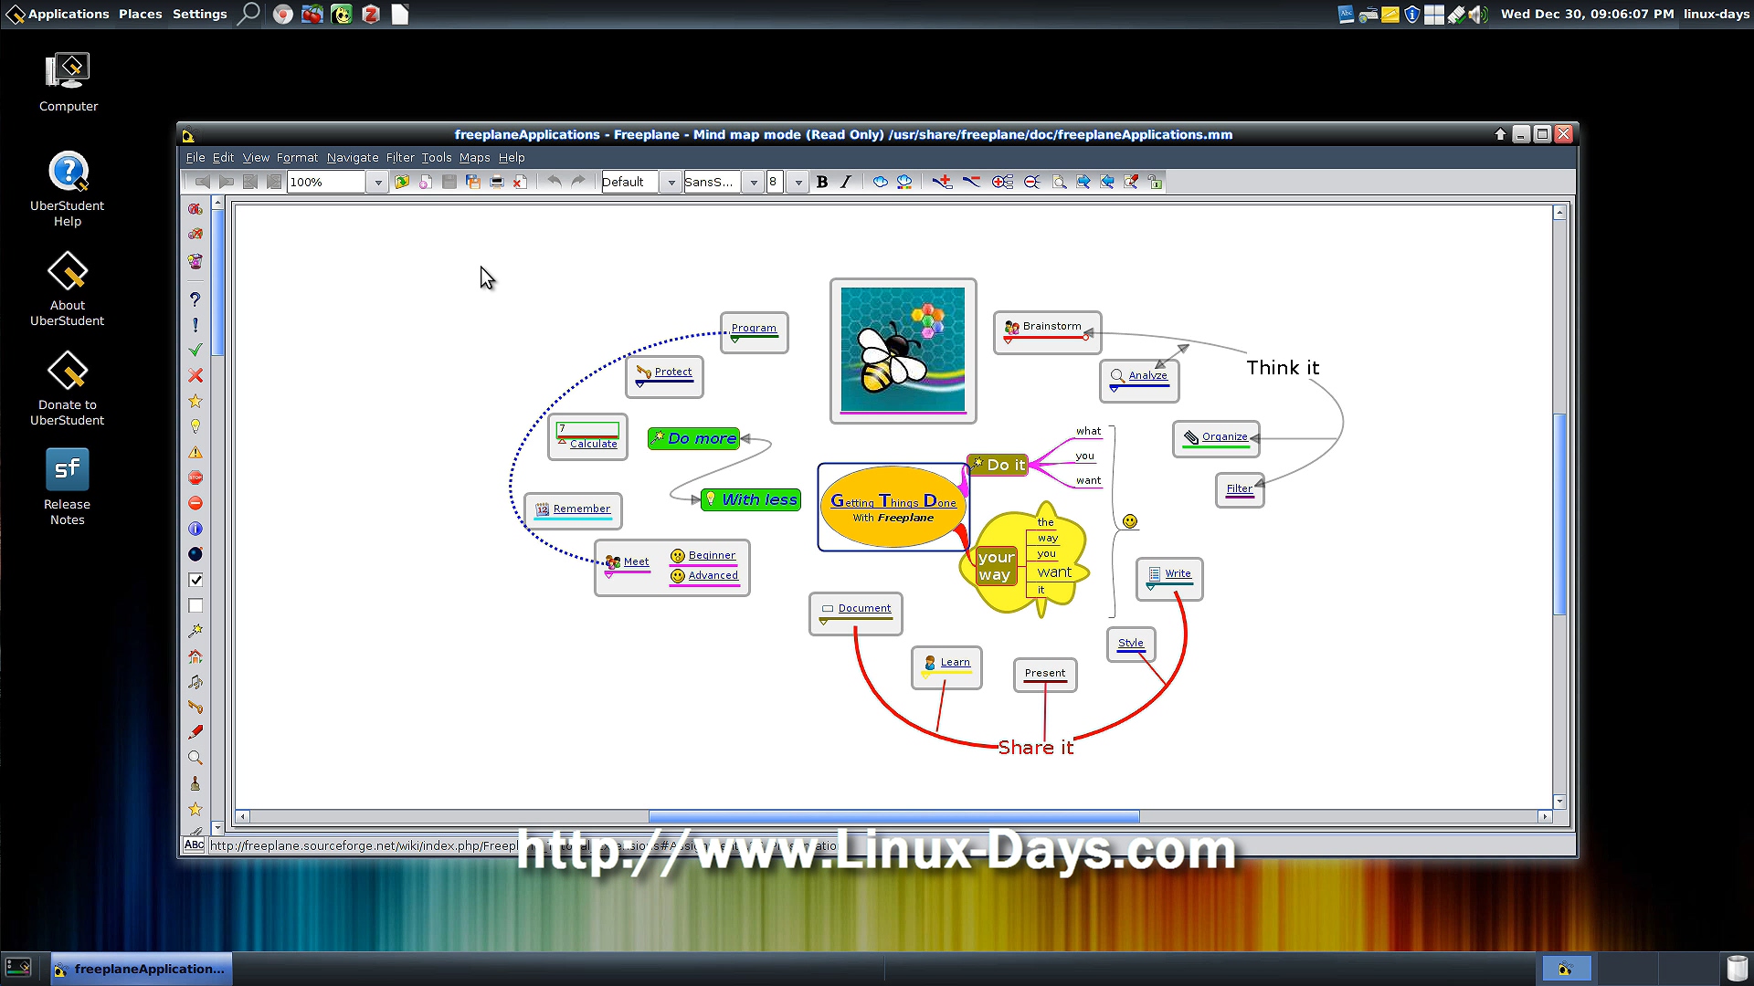Click the Undo arrow in toolbar
This screenshot has width=1754, height=986.
pos(554,182)
